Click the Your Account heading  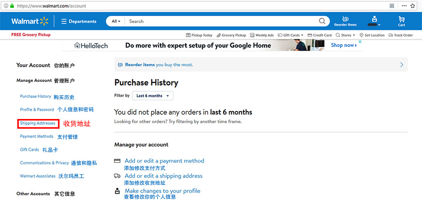tap(33, 65)
